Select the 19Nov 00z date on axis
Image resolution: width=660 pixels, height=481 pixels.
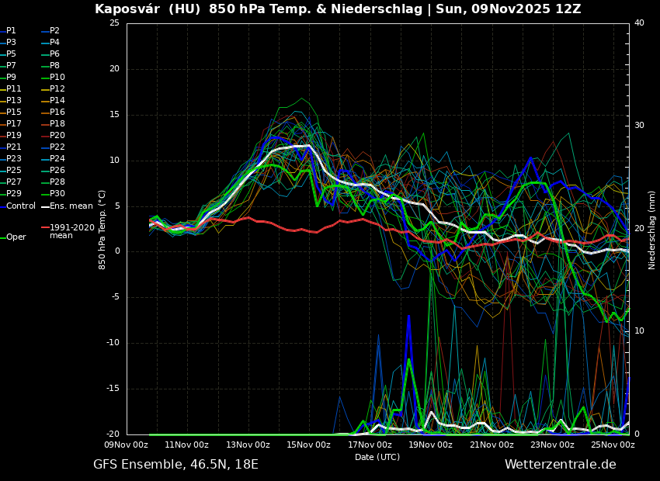[430, 445]
